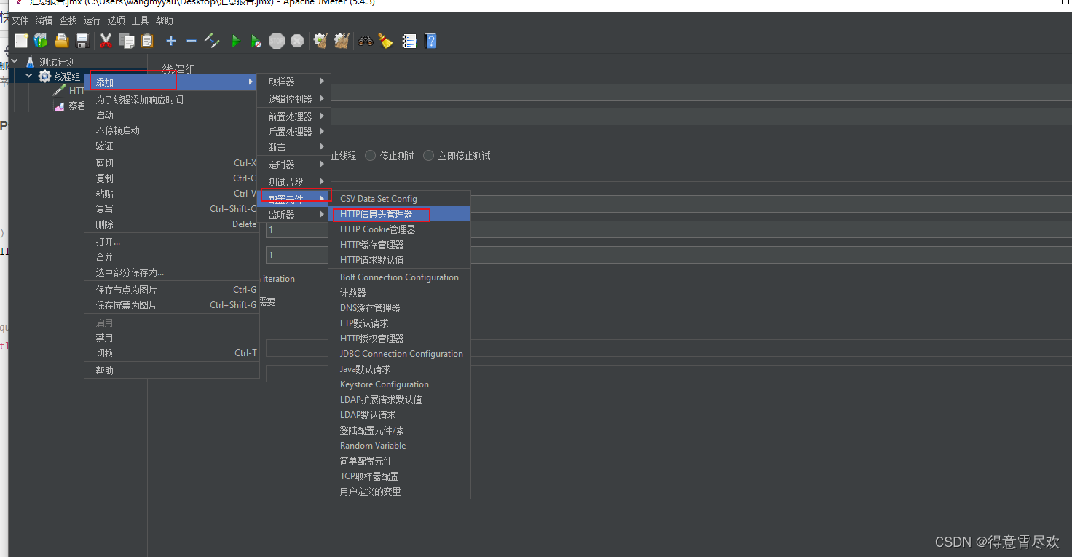The image size is (1072, 557).
Task: Click the Function helper list icon
Action: click(x=409, y=41)
